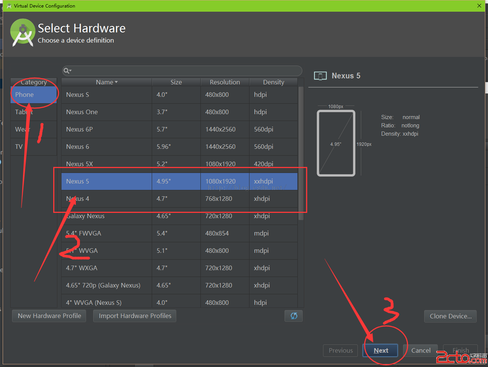Click the Category column header

(34, 82)
